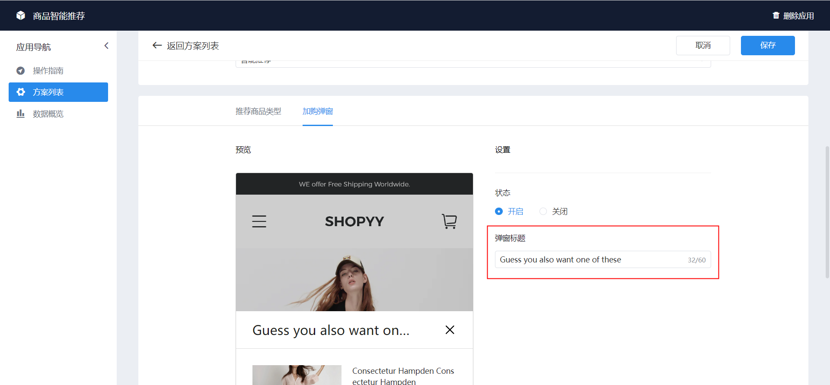This screenshot has height=385, width=830.
Task: Click the 取消 button
Action: (703, 45)
